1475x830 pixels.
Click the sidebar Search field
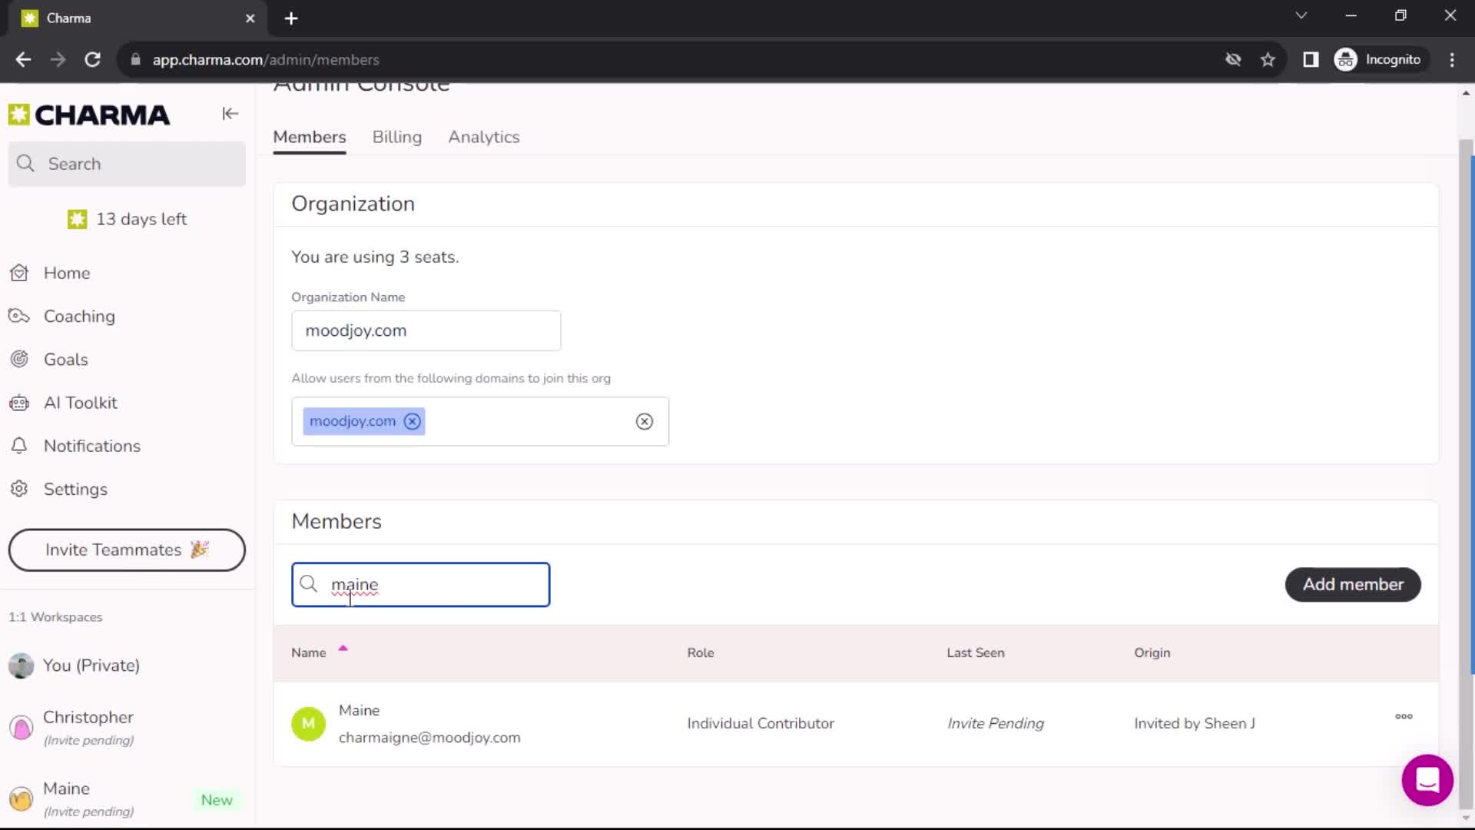pos(127,164)
